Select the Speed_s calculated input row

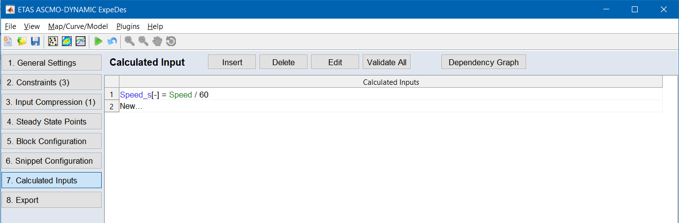[x=164, y=95]
